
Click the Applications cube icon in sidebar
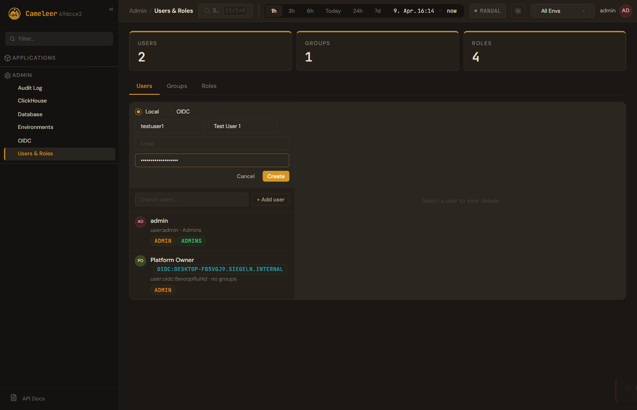7,58
